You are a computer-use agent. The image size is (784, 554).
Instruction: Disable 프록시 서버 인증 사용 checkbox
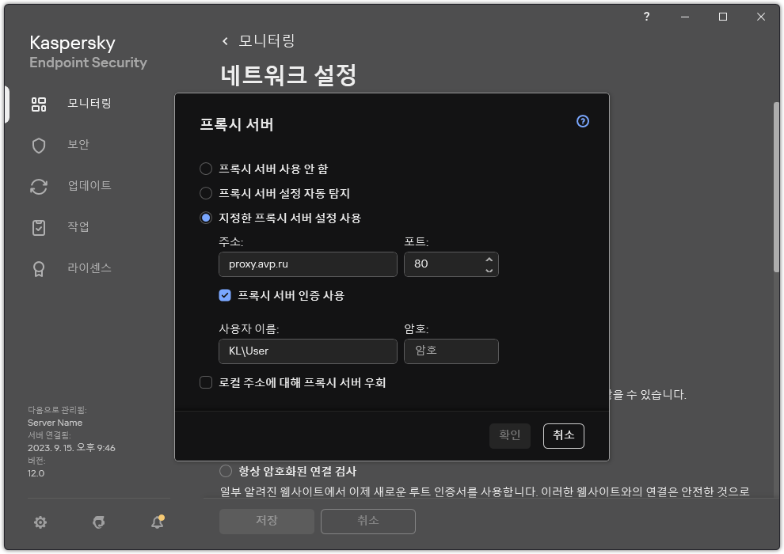click(224, 295)
